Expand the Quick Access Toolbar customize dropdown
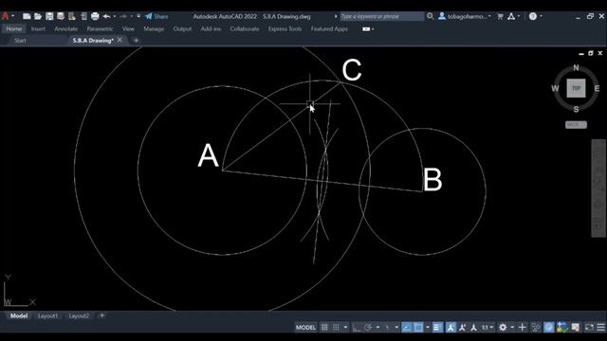This screenshot has width=607, height=341. [138, 16]
